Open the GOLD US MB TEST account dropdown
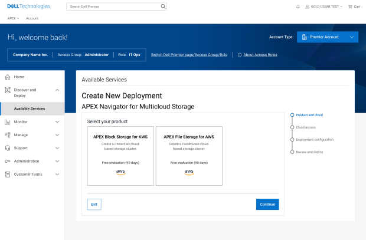Image resolution: width=366 pixels, height=240 pixels. [x=324, y=6]
